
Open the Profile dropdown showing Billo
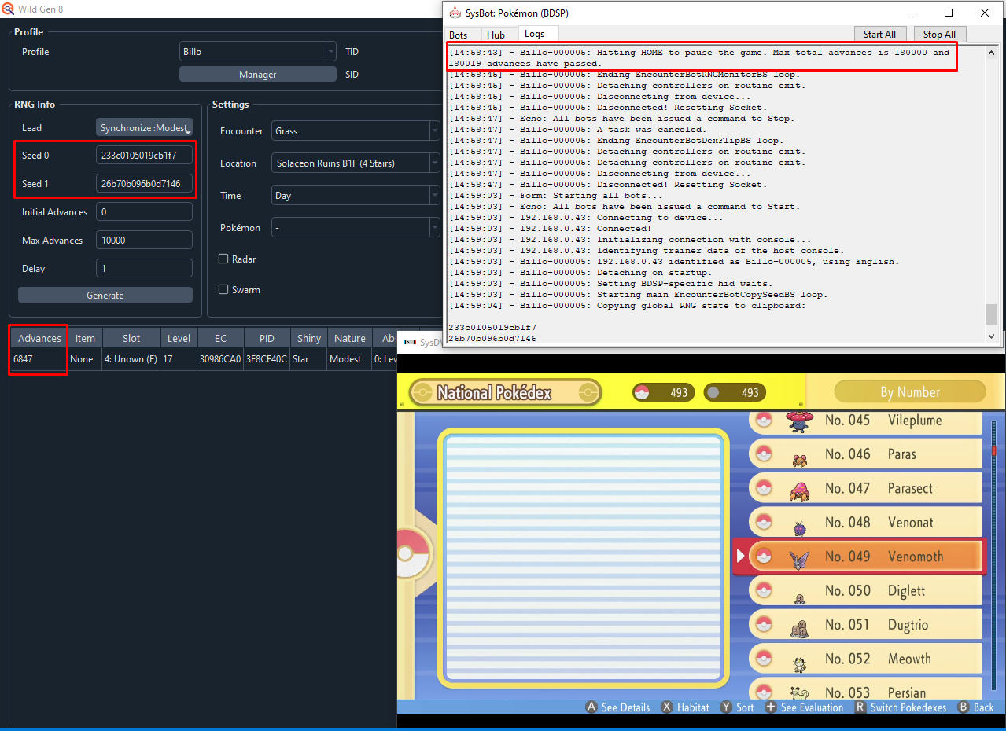[x=258, y=52]
